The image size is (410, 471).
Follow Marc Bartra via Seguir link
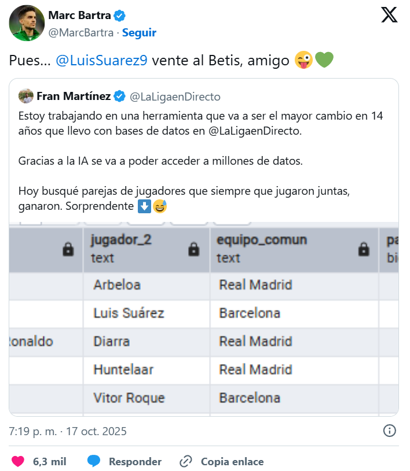(x=139, y=33)
